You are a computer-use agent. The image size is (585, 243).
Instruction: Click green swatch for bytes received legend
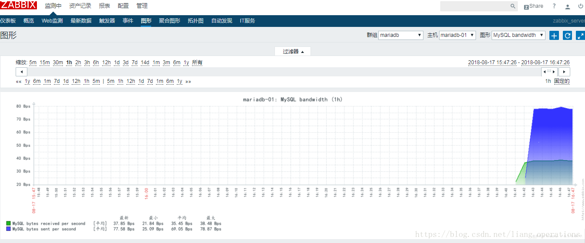pos(8,223)
